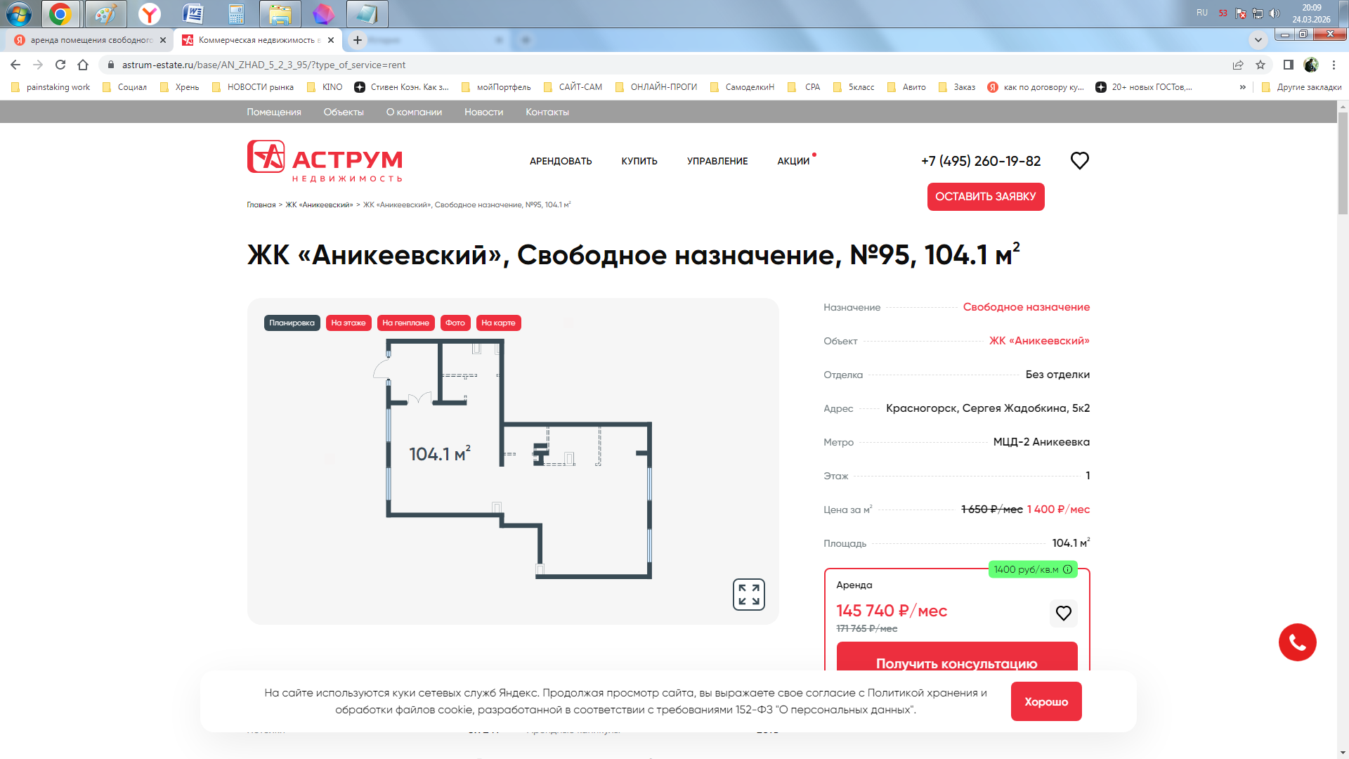1349x759 pixels.
Task: Bookmark this page with star icon
Action: coord(1260,65)
